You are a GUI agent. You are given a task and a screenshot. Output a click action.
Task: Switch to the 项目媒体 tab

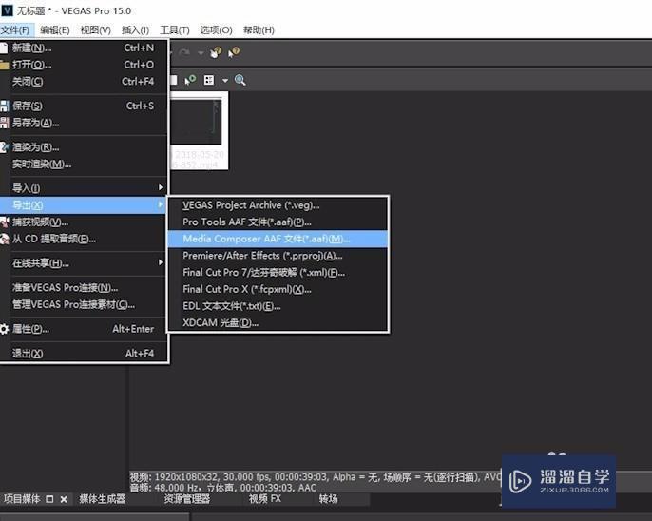click(x=22, y=499)
